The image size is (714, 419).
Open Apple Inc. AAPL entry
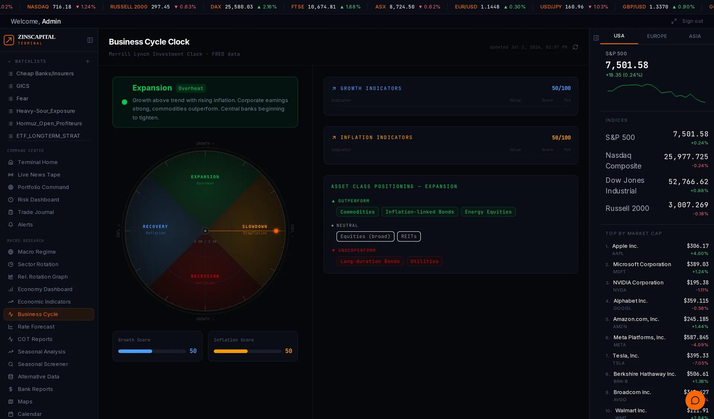pos(657,250)
